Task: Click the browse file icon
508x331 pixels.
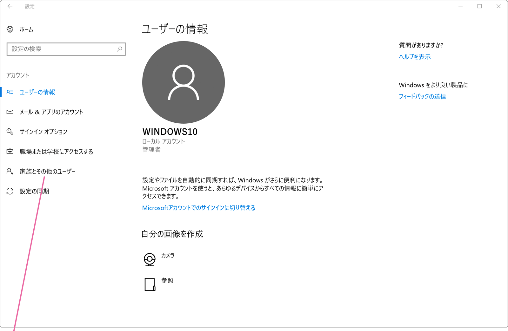Action: point(150,284)
